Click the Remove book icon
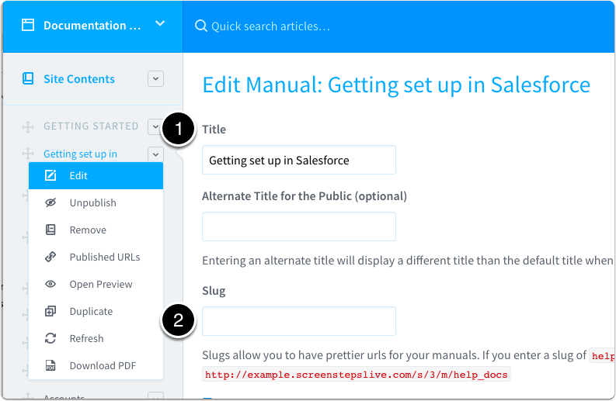 click(x=50, y=230)
